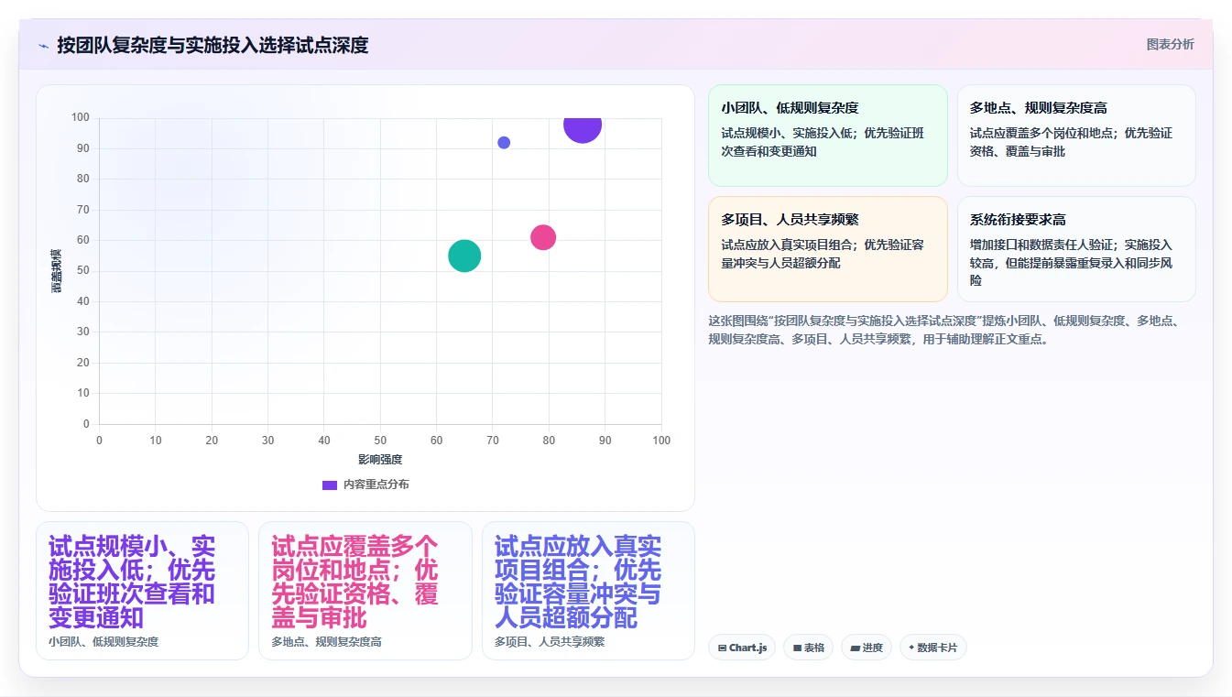Click the purple 试点规模小、实施投入低 stat card
Screen dimensions: 1232x697
click(142, 591)
